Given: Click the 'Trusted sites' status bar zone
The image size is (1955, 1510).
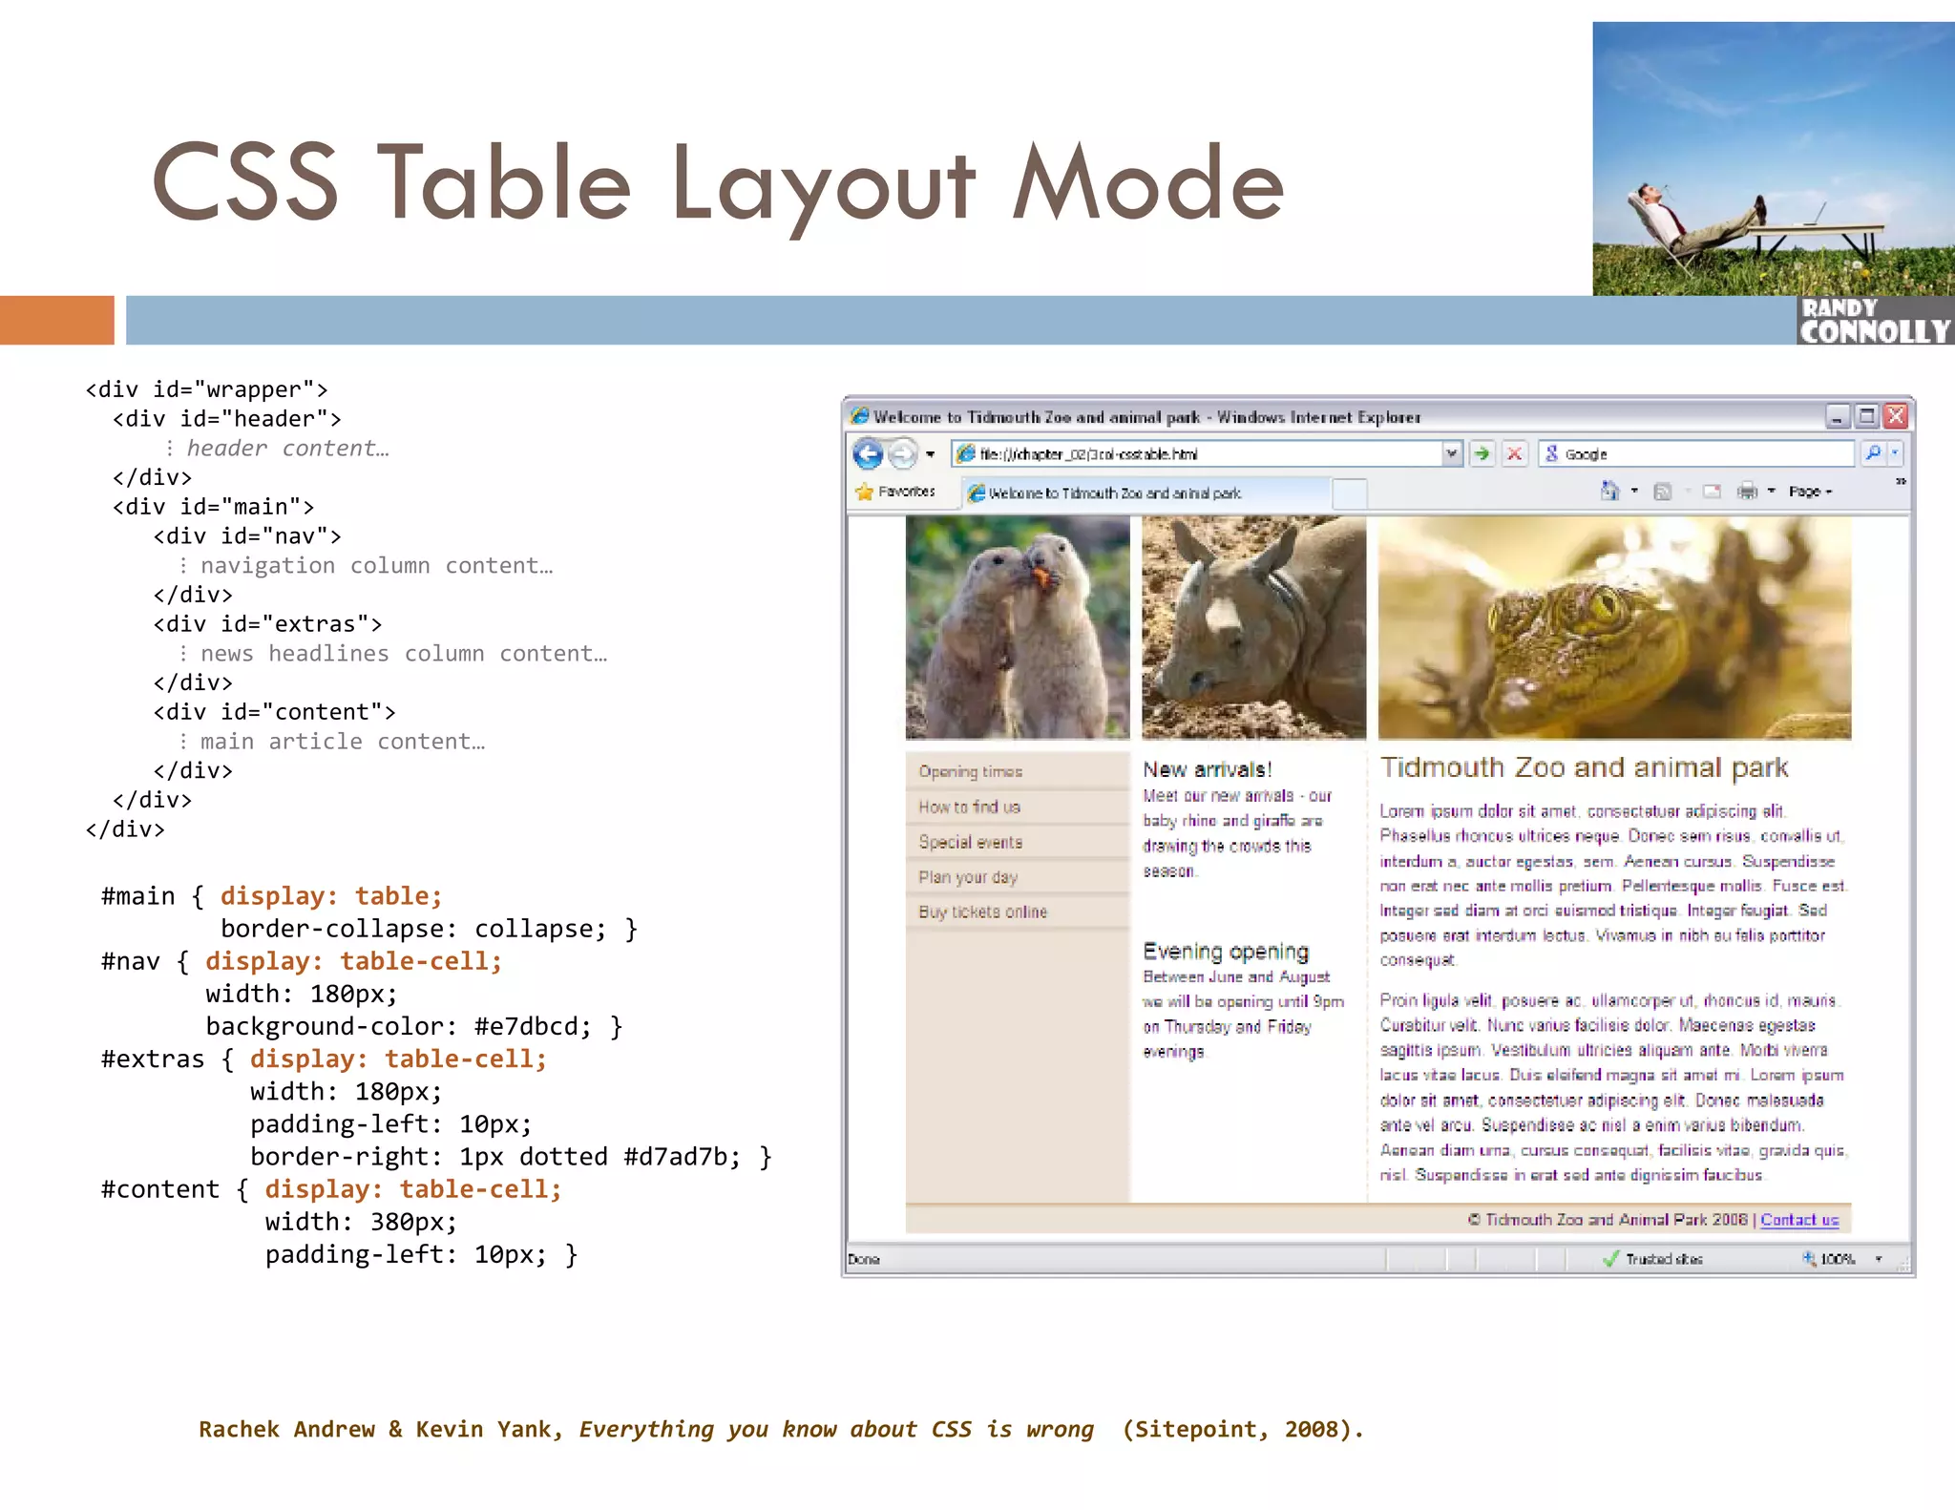Looking at the screenshot, I should tap(1653, 1259).
